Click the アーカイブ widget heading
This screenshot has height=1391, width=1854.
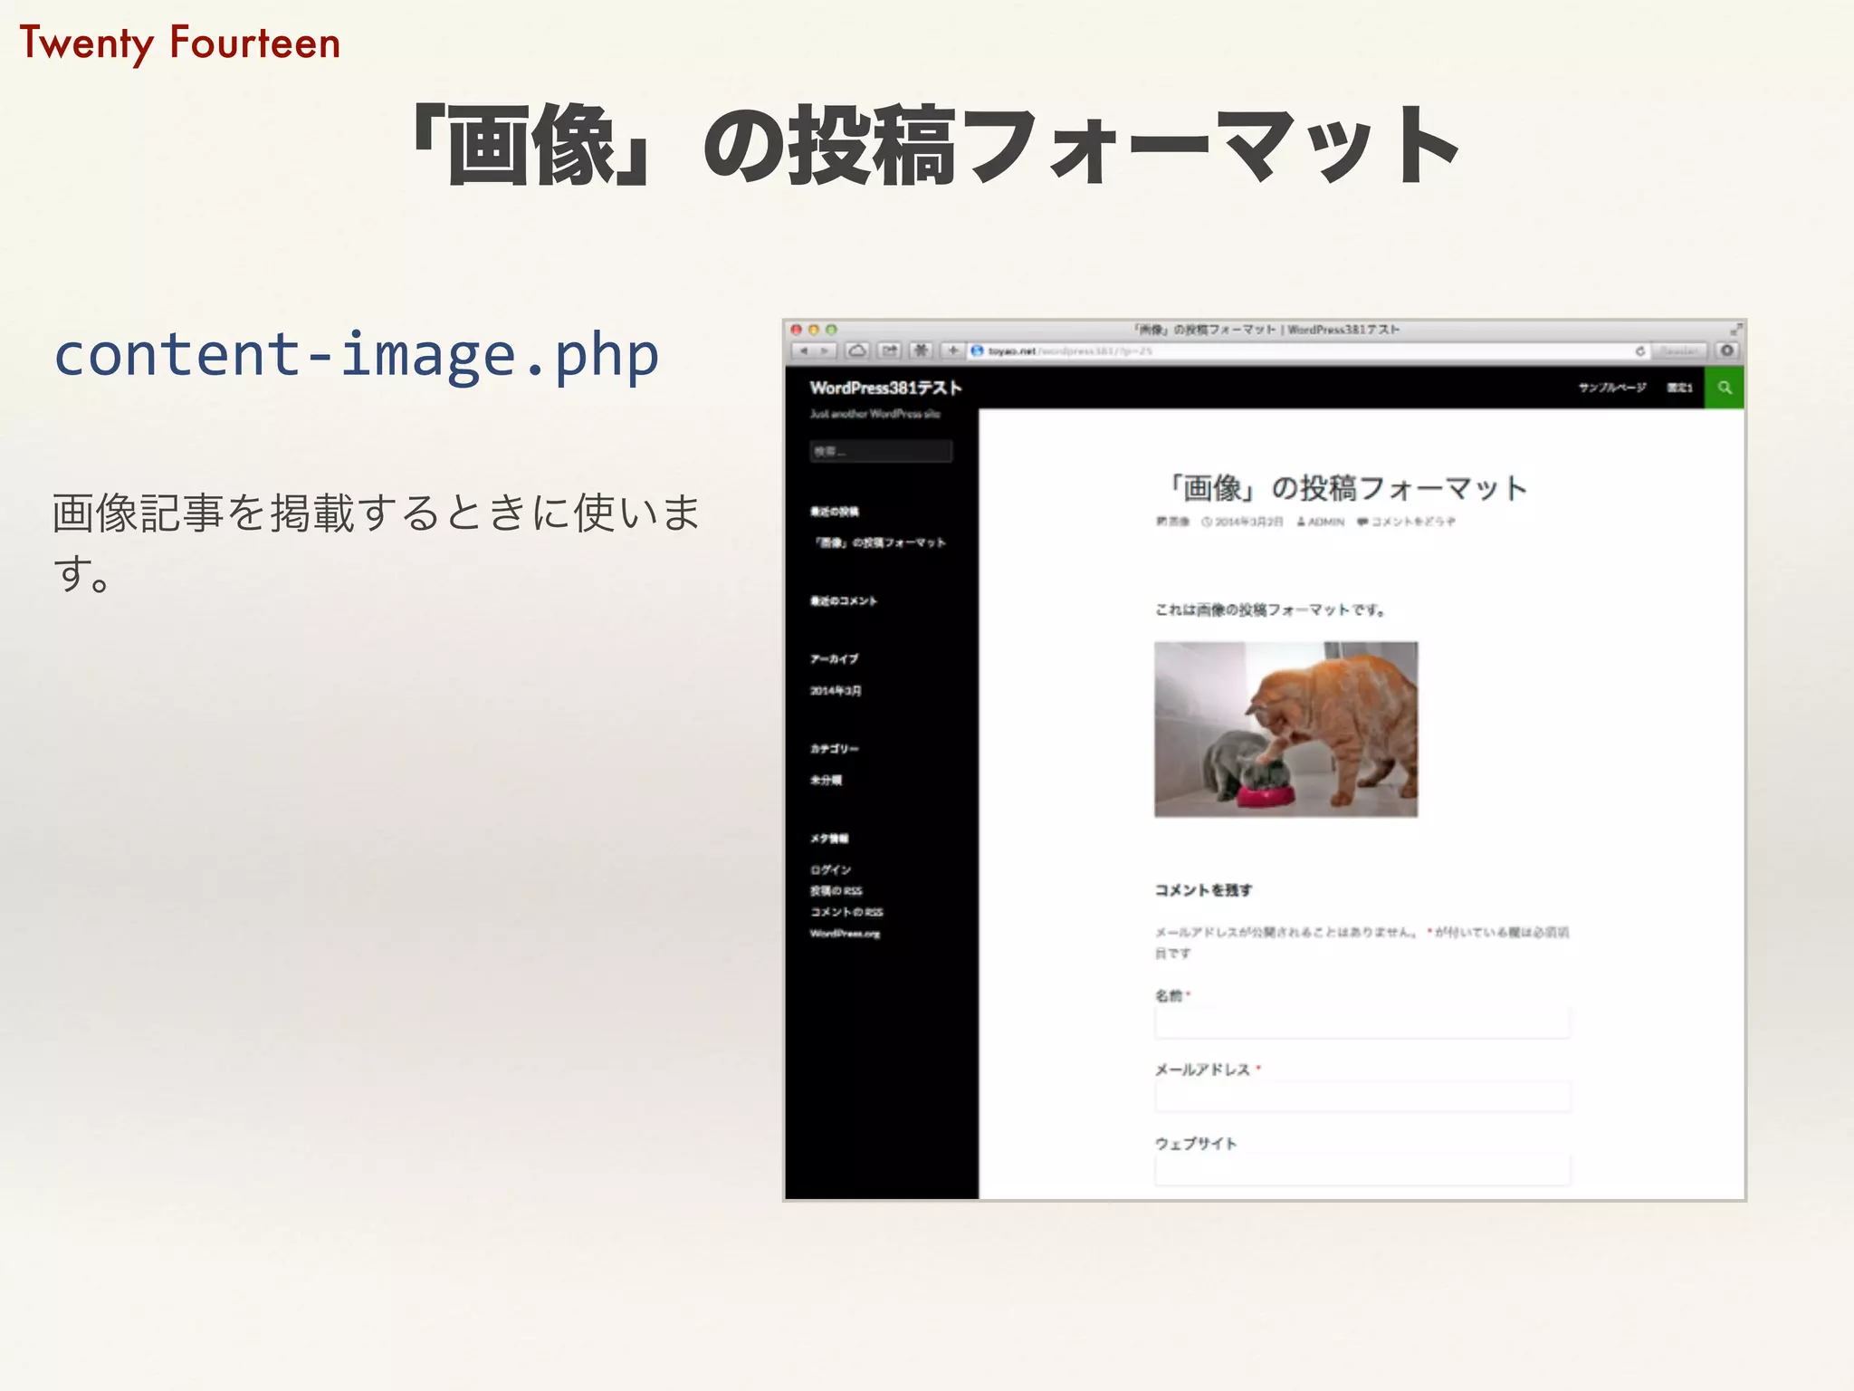834,658
